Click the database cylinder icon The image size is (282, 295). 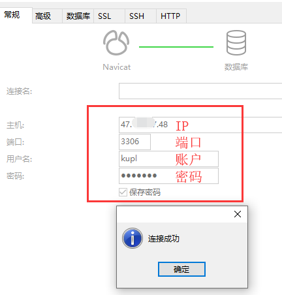click(236, 42)
